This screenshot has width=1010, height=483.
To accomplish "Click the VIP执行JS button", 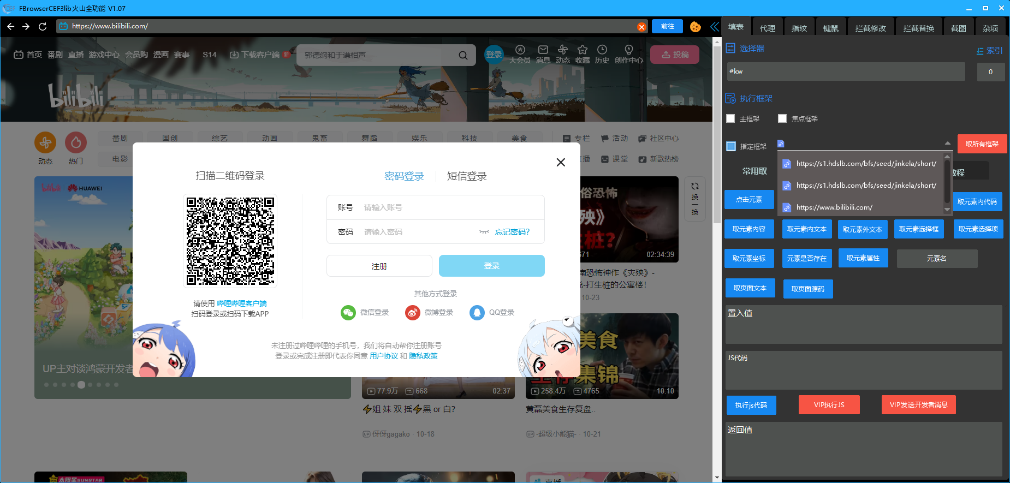I will point(829,404).
